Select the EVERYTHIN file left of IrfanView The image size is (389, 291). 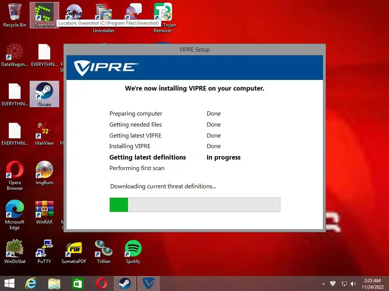click(x=15, y=134)
